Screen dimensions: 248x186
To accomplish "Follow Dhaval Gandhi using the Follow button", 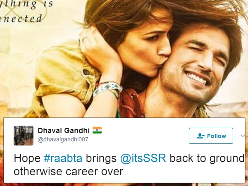I will tap(211, 136).
